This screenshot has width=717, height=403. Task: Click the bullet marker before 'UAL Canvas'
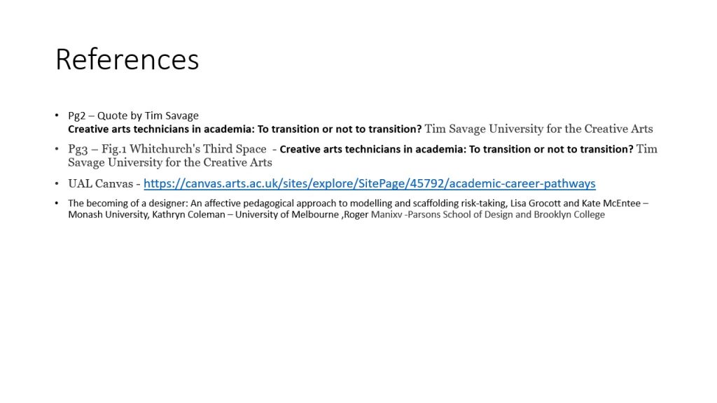tap(57, 184)
